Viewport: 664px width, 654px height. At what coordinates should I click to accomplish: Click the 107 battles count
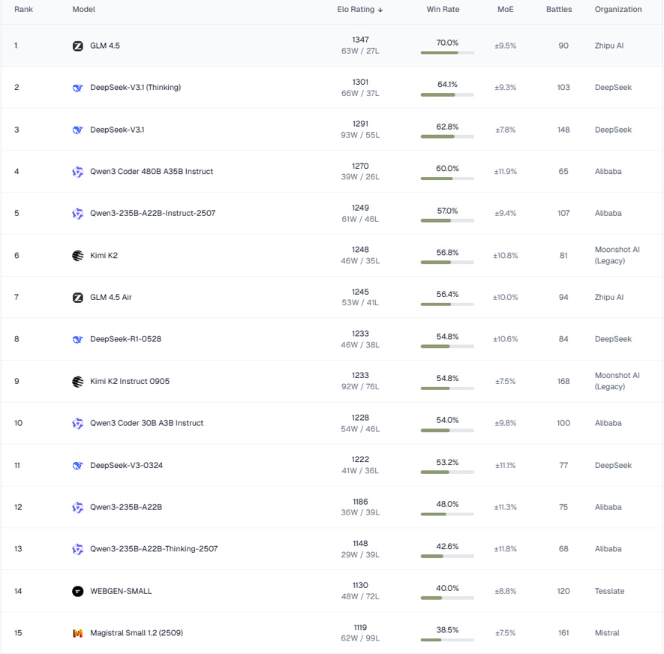tap(563, 213)
